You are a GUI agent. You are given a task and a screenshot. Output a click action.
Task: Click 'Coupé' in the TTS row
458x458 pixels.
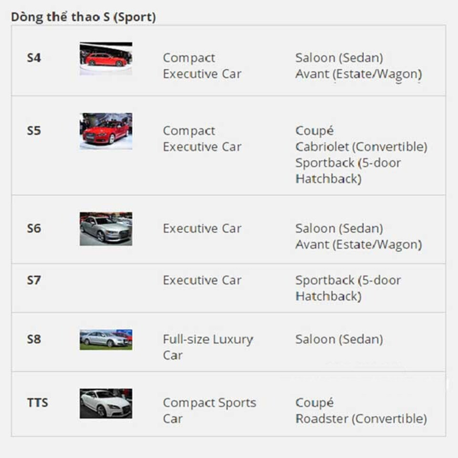(314, 403)
